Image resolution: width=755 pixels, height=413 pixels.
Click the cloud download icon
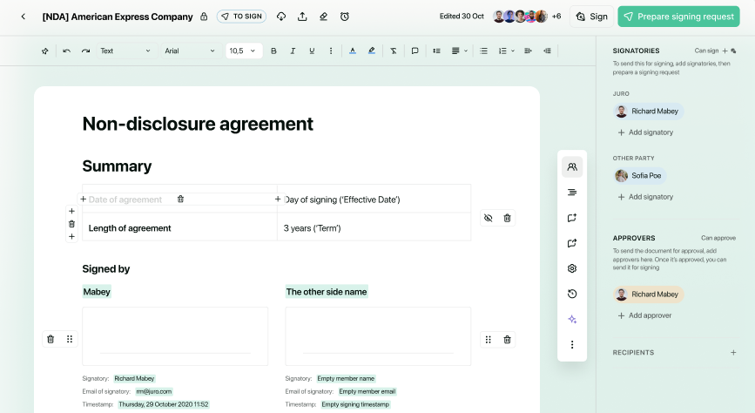coord(281,17)
